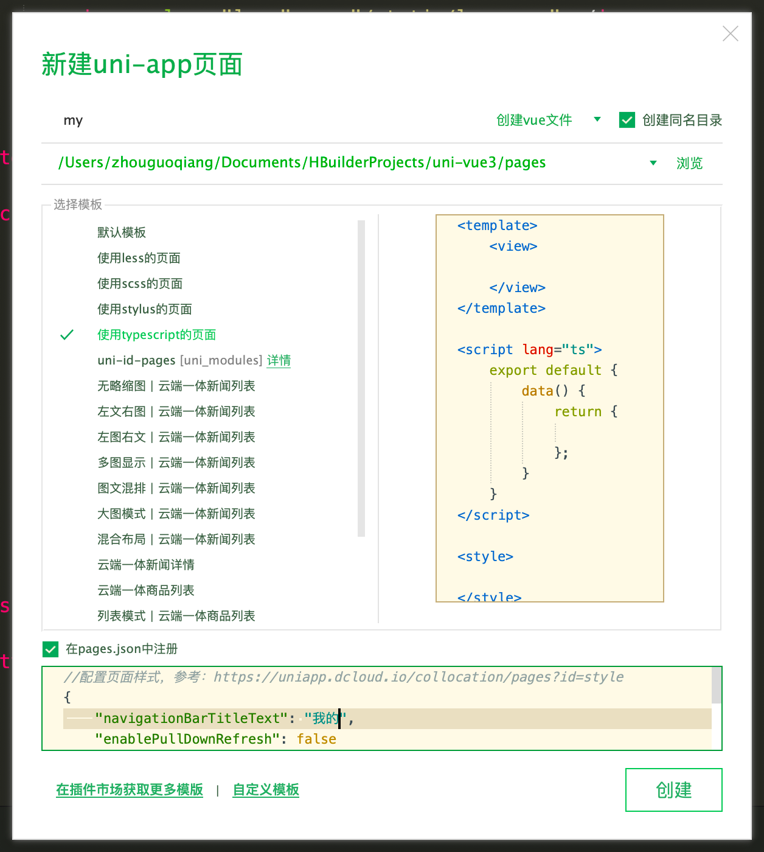The height and width of the screenshot is (852, 764).
Task: Open 在插件市场获取更多模版 link
Action: (x=130, y=790)
